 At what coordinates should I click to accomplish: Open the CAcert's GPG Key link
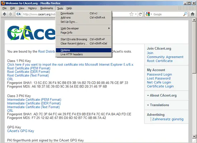point(20,131)
